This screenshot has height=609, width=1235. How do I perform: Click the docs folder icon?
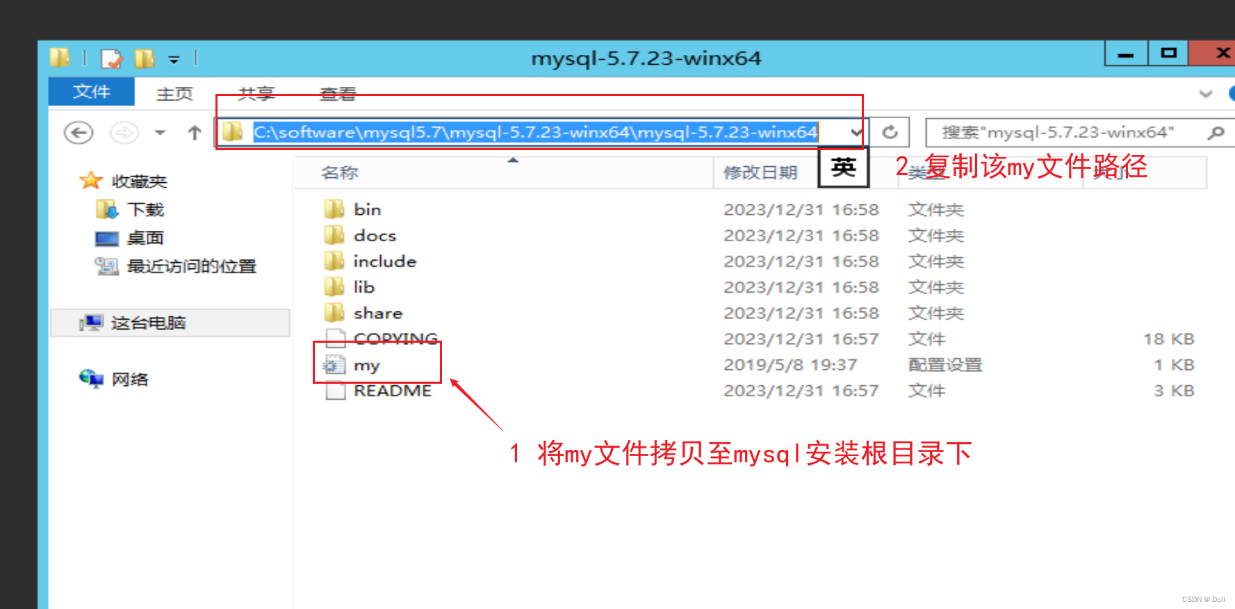334,235
